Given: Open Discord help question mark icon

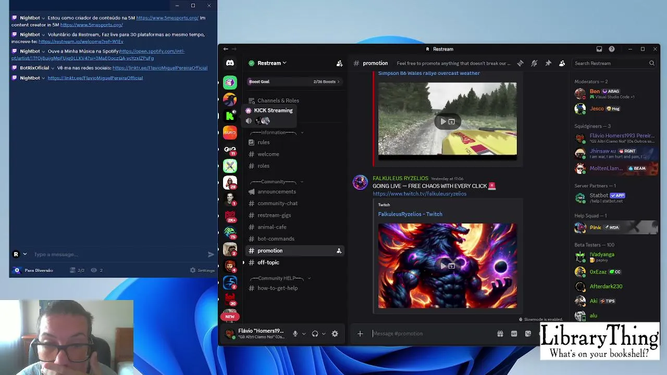Looking at the screenshot, I should 612,49.
